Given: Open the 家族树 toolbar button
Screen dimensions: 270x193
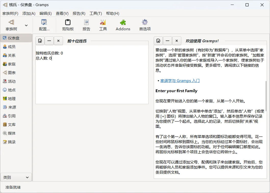Looking at the screenshot, I should point(11,25).
